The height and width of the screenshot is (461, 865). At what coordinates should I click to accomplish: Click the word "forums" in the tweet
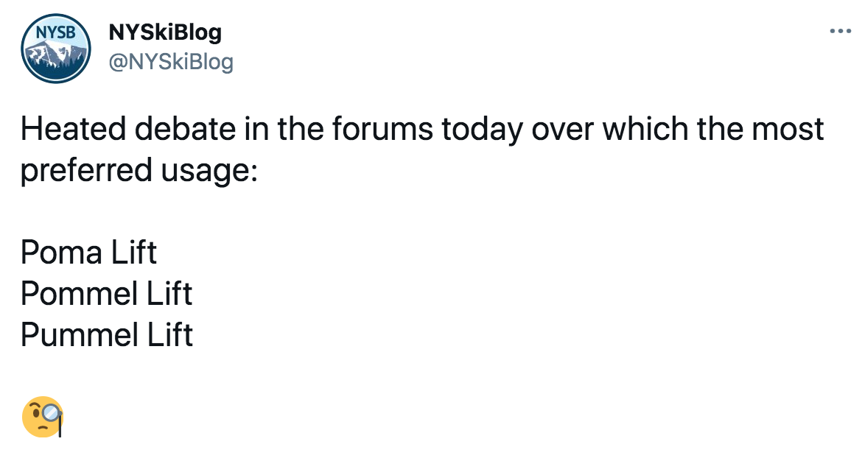pos(382,130)
